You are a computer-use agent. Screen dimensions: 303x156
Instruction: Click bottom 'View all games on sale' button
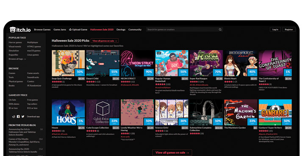172,153
